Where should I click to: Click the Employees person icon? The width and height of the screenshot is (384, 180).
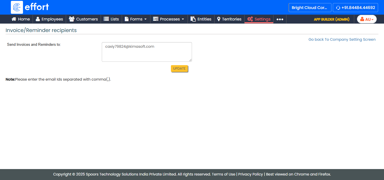(38, 19)
